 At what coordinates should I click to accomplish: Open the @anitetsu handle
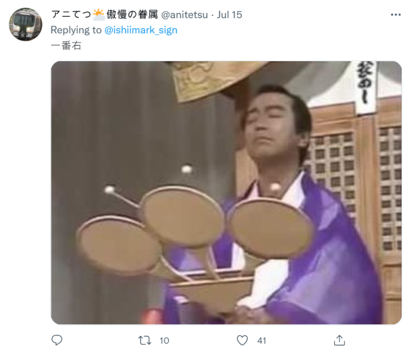pos(184,15)
